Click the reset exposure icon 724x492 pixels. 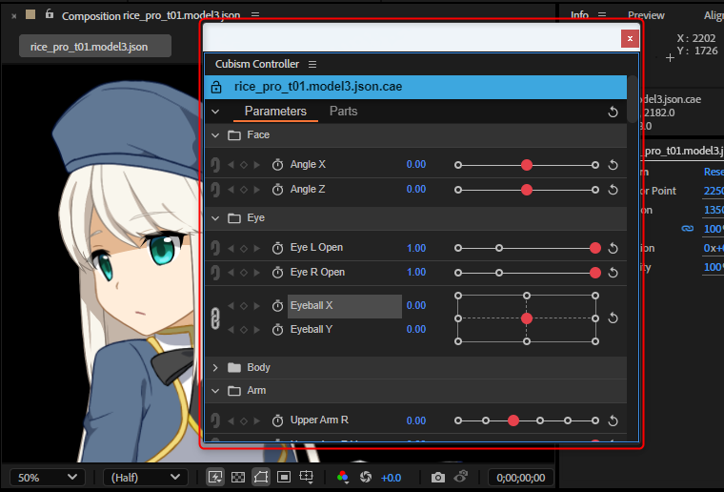pyautogui.click(x=366, y=477)
